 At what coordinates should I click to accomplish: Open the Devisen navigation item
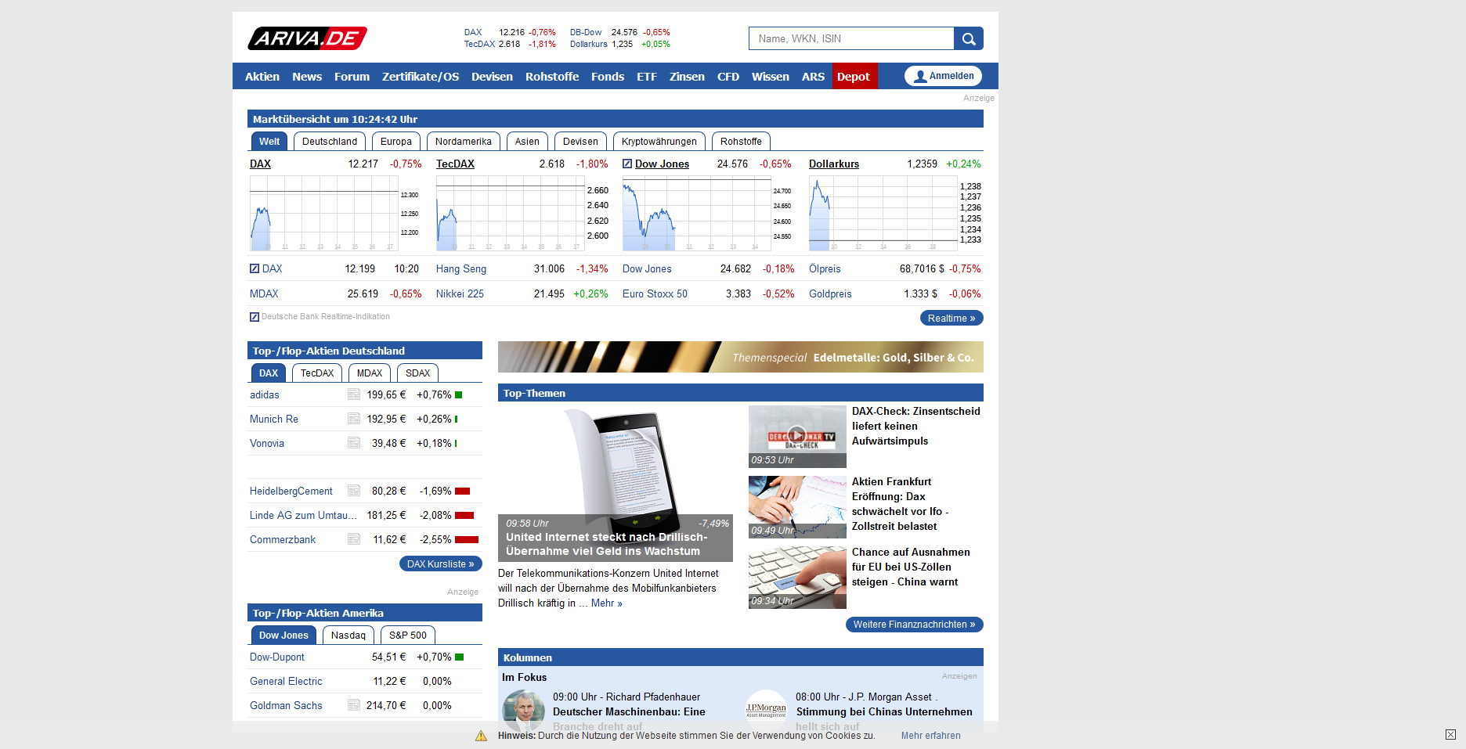(492, 76)
